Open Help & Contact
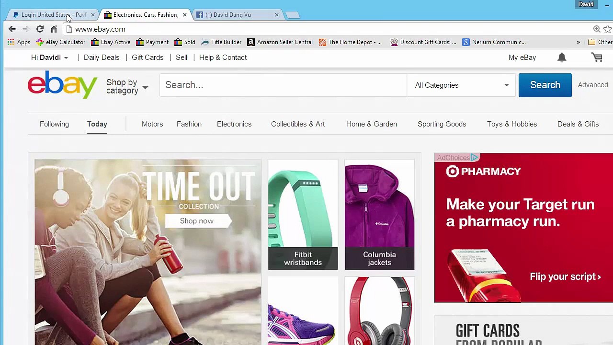This screenshot has height=345, width=613. [x=223, y=57]
